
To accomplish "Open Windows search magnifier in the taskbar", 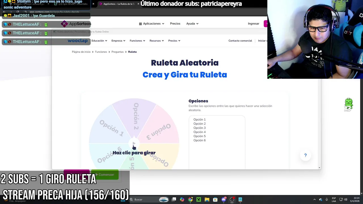I will (x=131, y=199).
